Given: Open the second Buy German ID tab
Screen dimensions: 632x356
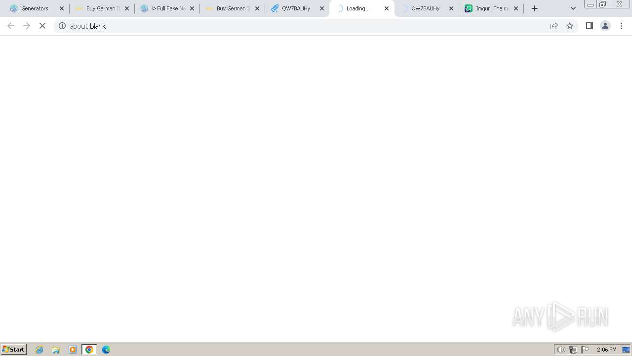Looking at the screenshot, I should pyautogui.click(x=233, y=8).
